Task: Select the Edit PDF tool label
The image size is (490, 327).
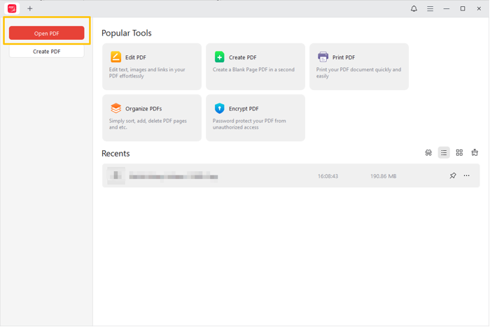Action: click(x=136, y=57)
